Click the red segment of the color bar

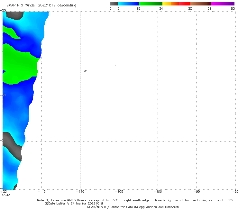pos(185,4)
